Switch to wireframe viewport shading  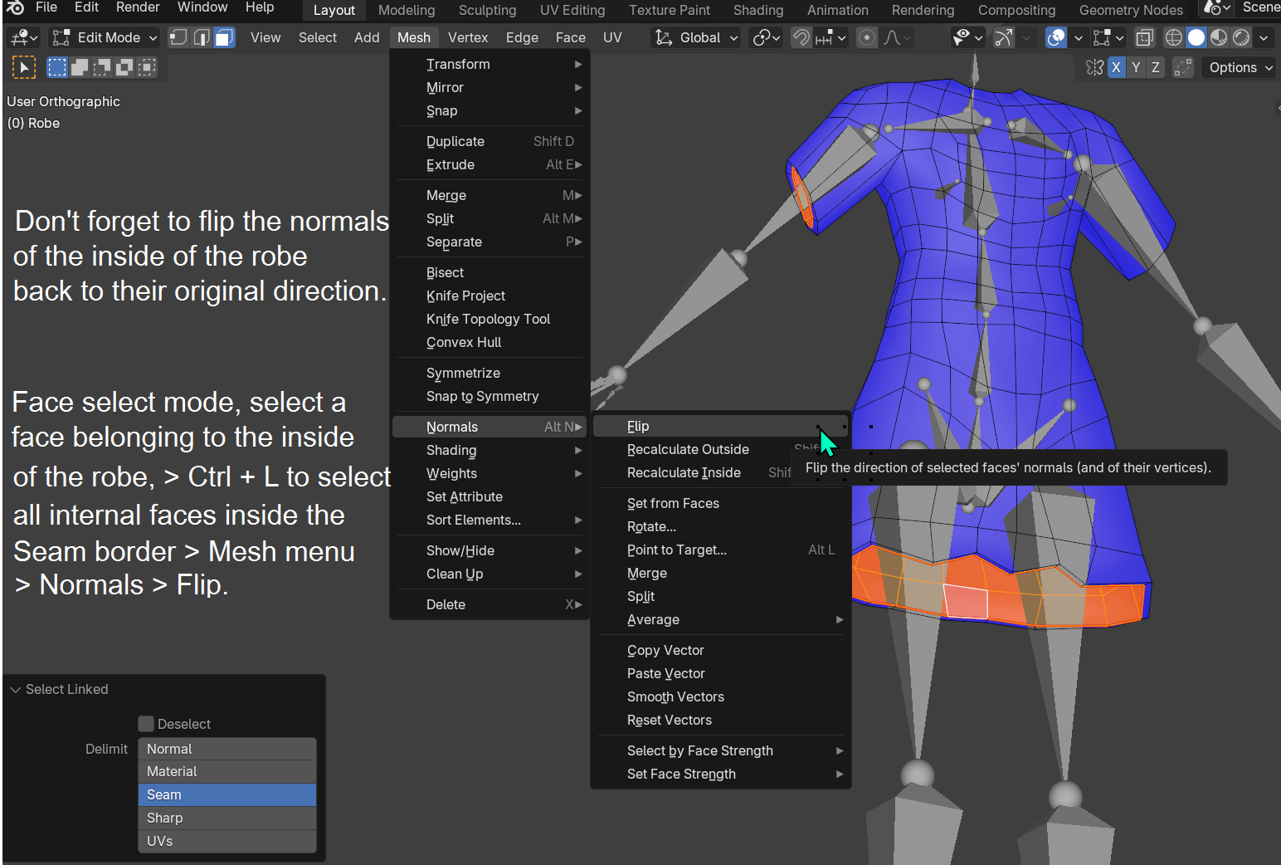coord(1174,37)
